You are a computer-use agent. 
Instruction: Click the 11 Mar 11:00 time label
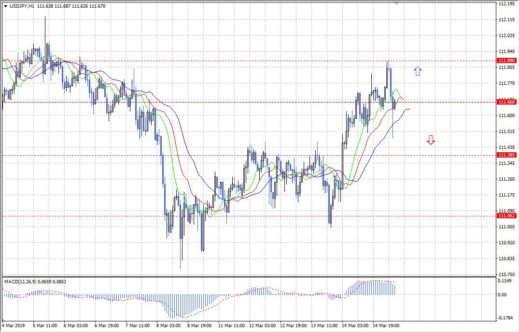tap(232, 326)
